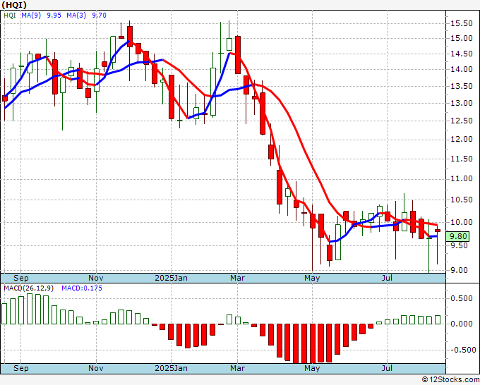Click the 10.00 price axis label
Image resolution: width=480 pixels, height=385 pixels.
462,222
